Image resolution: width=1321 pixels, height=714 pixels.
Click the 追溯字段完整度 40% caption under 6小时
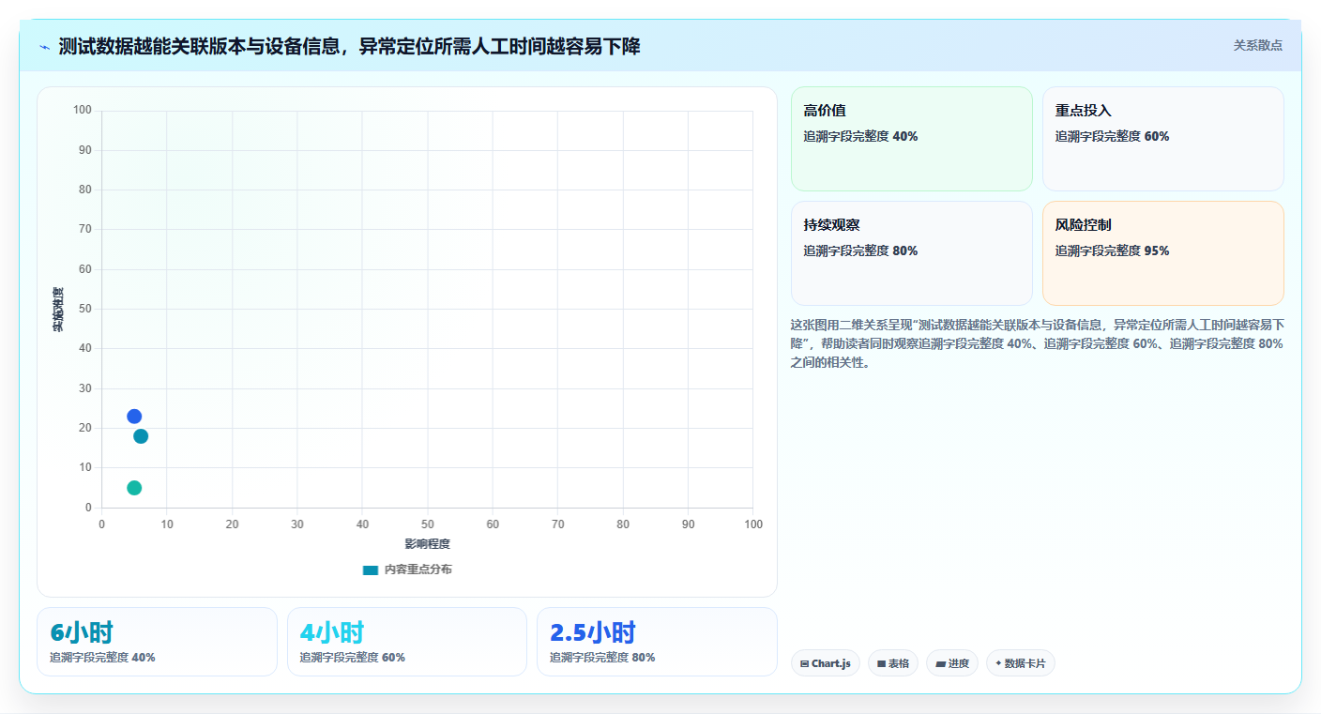102,658
